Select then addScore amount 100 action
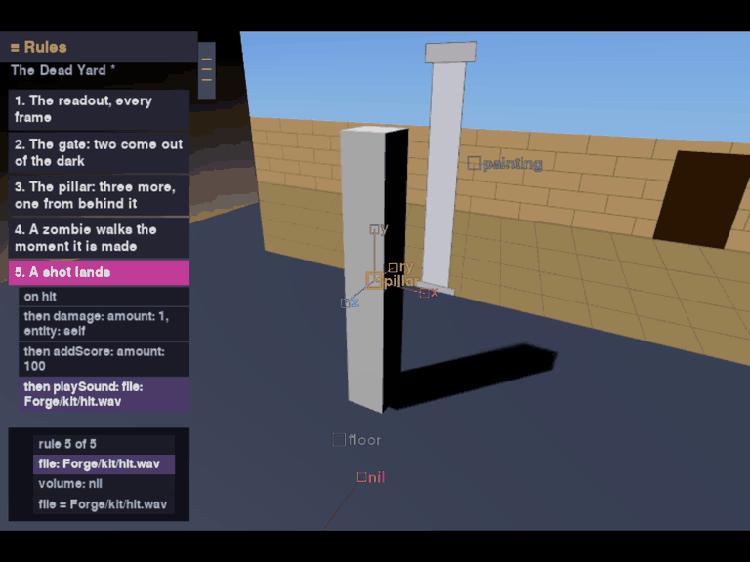Image resolution: width=750 pixels, height=562 pixels. 104,359
